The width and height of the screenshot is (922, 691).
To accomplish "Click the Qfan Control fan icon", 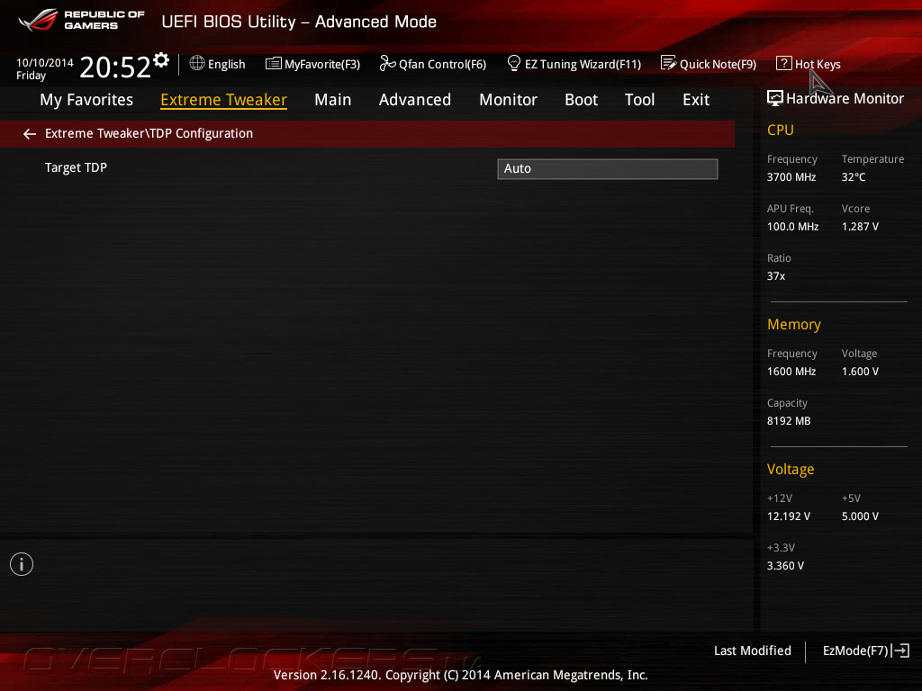I will 387,63.
